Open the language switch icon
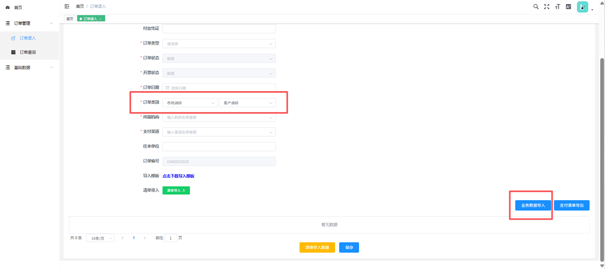This screenshot has height=269, width=605. click(x=568, y=7)
